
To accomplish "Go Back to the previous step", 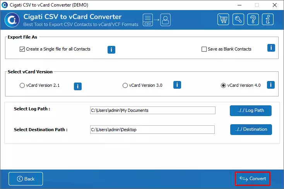I will [x=26, y=179].
